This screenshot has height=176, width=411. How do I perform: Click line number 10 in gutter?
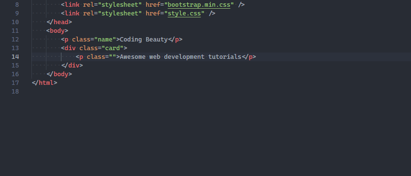[x=15, y=22]
